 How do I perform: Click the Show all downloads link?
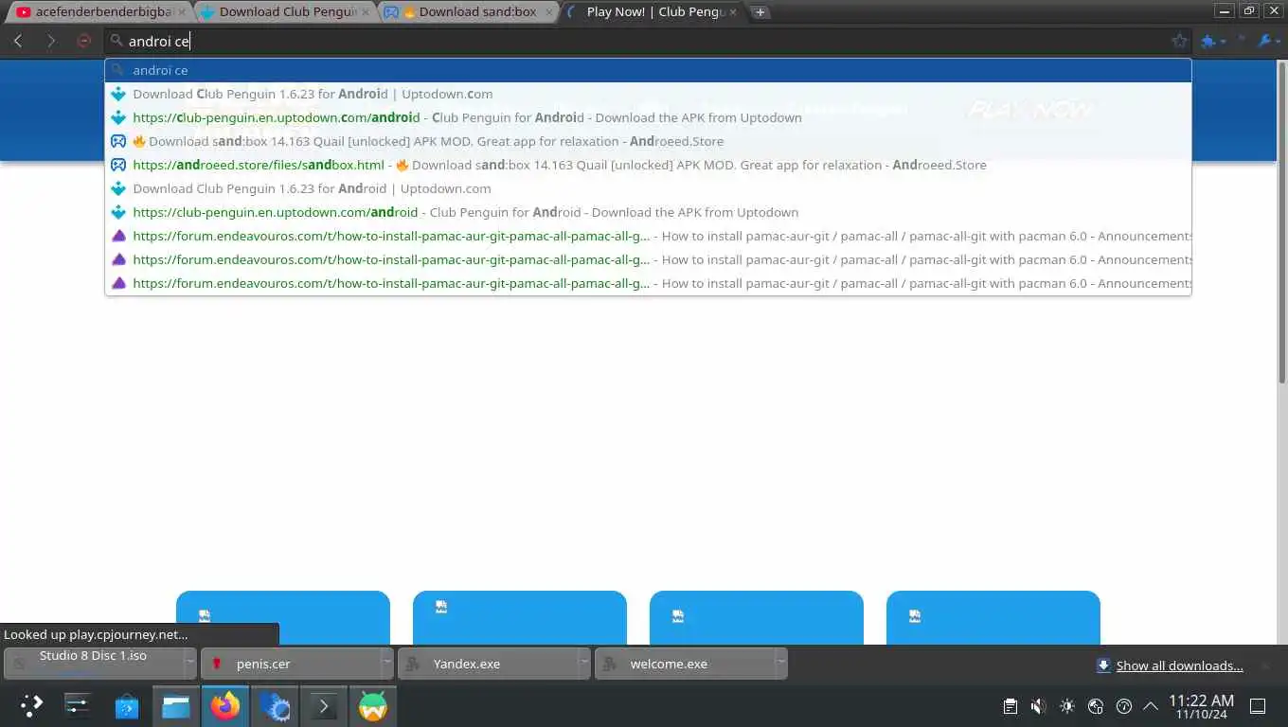[x=1179, y=665]
